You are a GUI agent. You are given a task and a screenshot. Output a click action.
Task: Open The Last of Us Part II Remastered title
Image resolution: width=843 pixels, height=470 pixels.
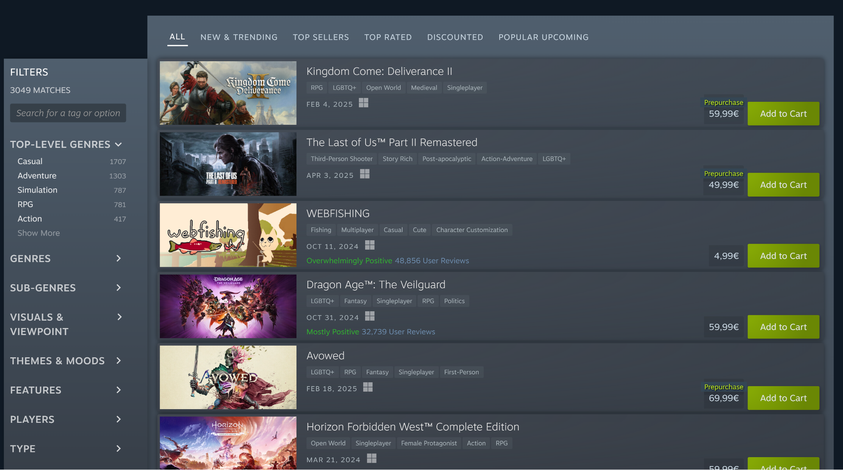(x=392, y=142)
